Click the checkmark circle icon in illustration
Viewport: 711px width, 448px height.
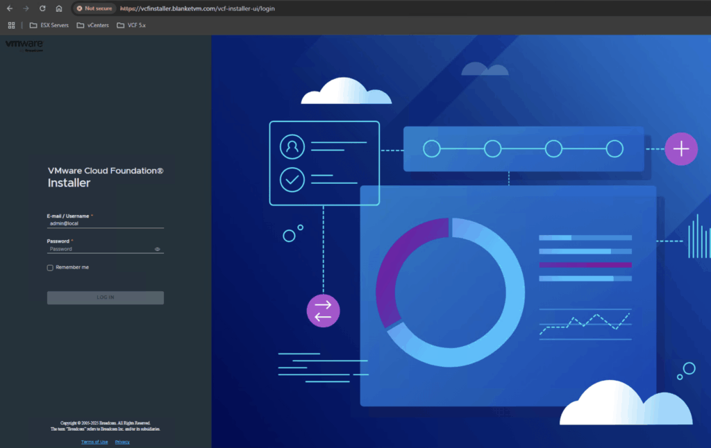click(x=292, y=180)
